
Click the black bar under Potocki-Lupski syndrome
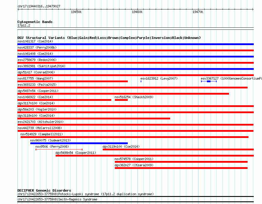135,196
